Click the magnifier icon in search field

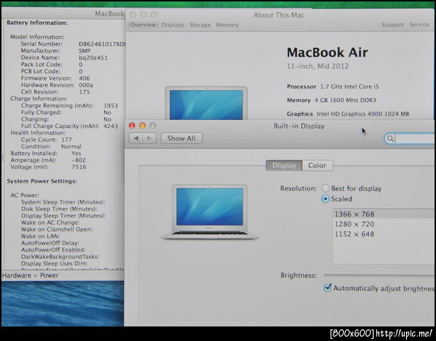click(x=390, y=139)
